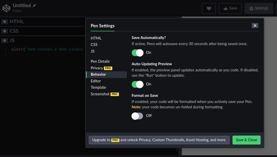
Task: Click the heart icon to love this pen
Action: point(209,8)
